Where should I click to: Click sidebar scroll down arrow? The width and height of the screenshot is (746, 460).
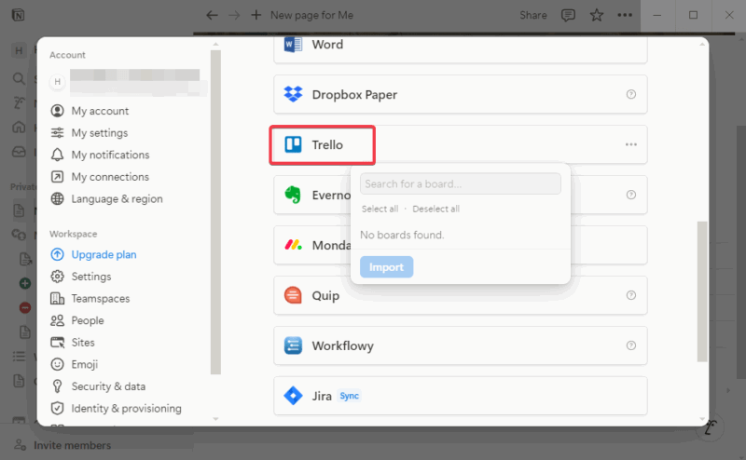215,419
